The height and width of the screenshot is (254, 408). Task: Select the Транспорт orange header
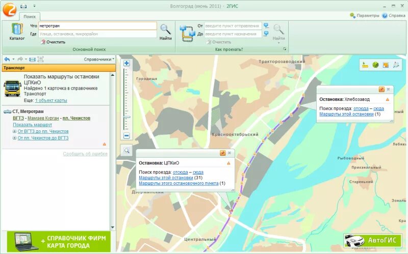tap(59, 68)
